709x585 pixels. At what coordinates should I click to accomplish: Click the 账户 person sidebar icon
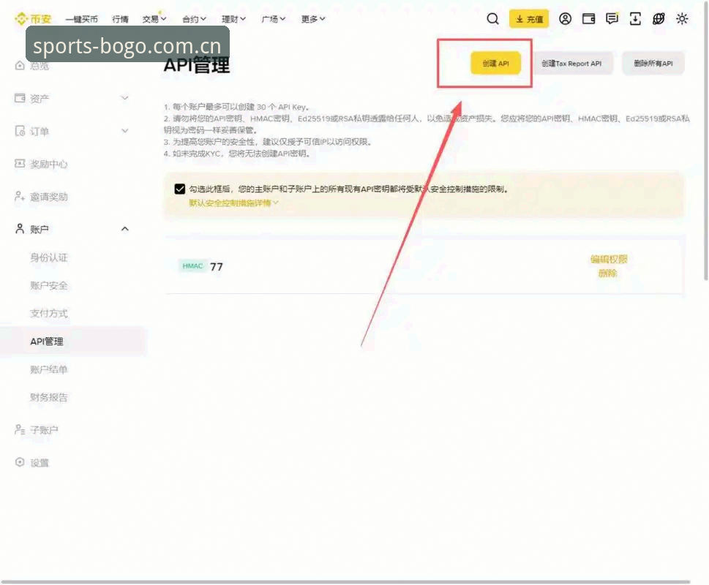20,229
